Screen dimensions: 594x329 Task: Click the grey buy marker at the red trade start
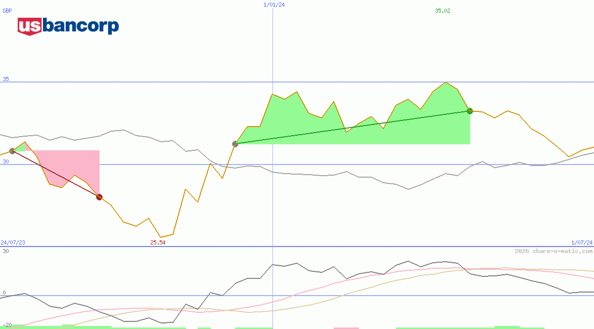(x=12, y=151)
